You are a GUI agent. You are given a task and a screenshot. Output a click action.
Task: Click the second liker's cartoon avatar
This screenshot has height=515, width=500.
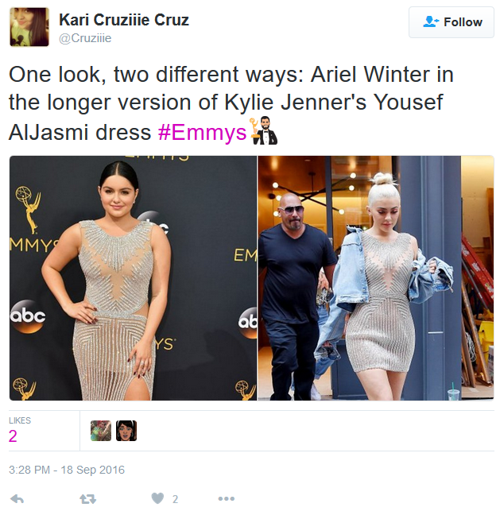pos(126,431)
